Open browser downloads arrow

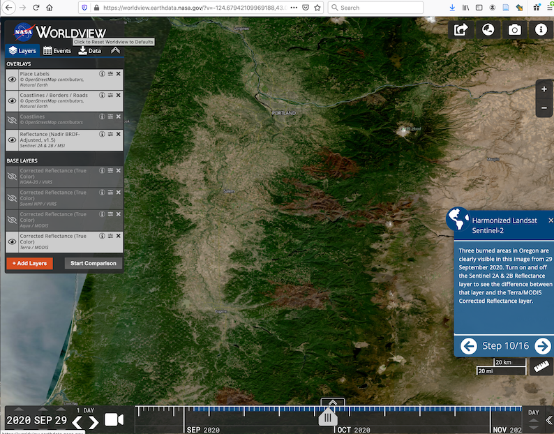pos(452,8)
